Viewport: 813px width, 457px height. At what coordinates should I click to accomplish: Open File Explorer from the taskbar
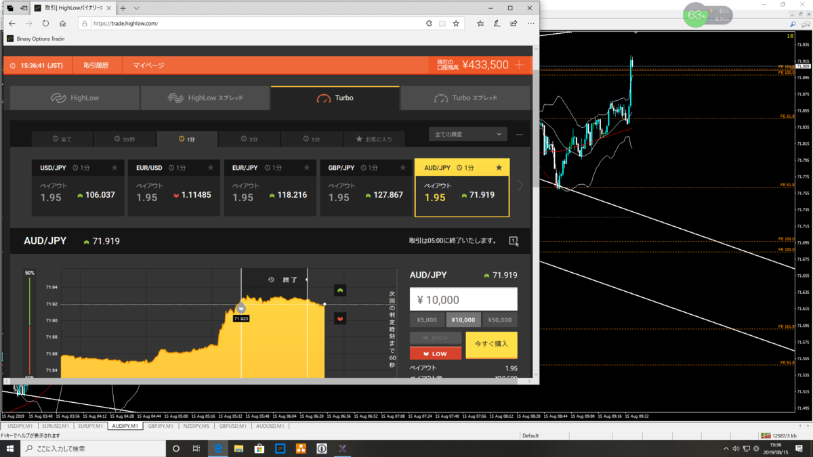(238, 448)
